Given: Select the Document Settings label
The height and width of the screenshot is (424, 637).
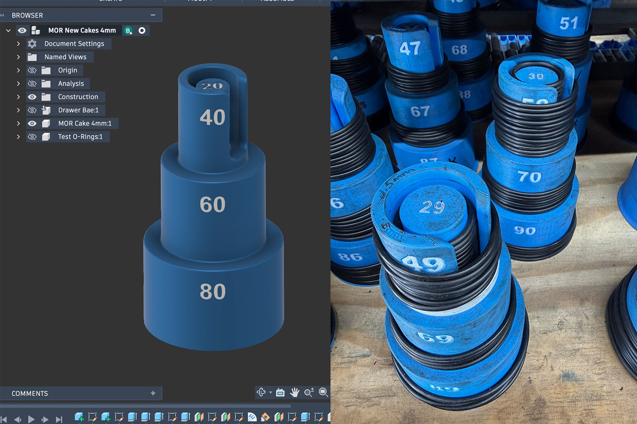Looking at the screenshot, I should [x=74, y=44].
